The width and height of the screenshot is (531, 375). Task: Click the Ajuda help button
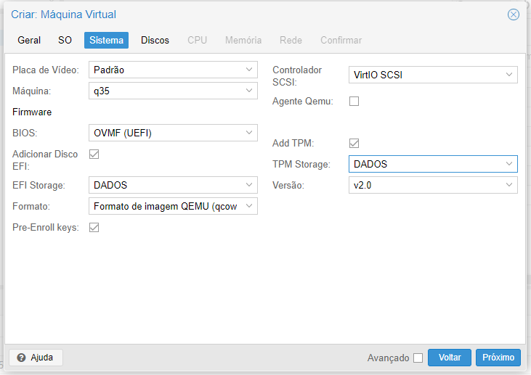(36, 358)
